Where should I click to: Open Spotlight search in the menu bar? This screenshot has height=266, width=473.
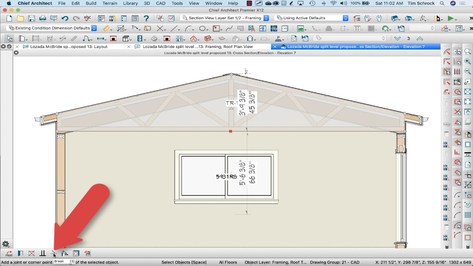point(442,3)
